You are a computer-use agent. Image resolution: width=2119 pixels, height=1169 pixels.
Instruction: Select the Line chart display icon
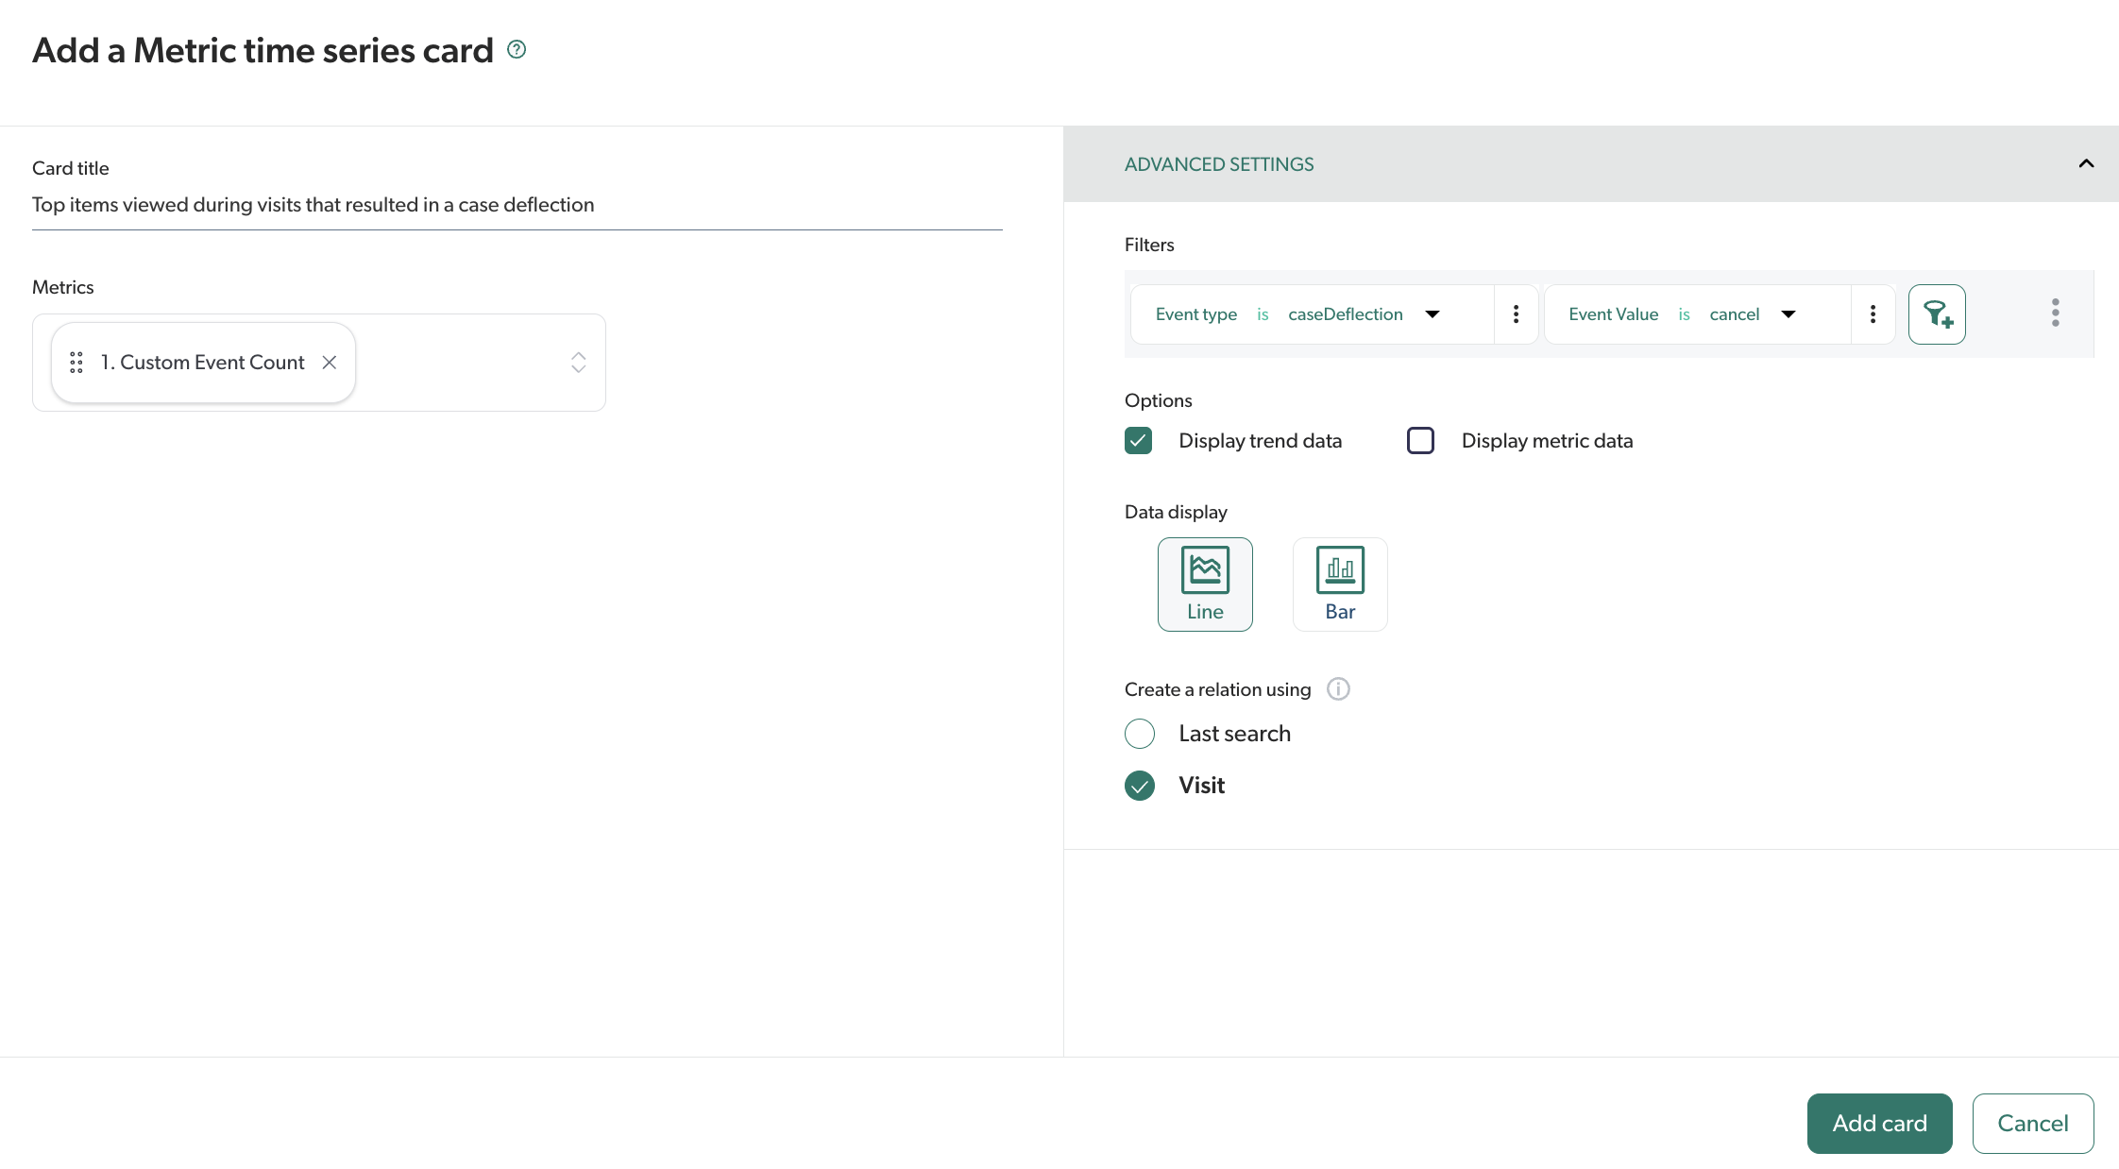(1205, 584)
